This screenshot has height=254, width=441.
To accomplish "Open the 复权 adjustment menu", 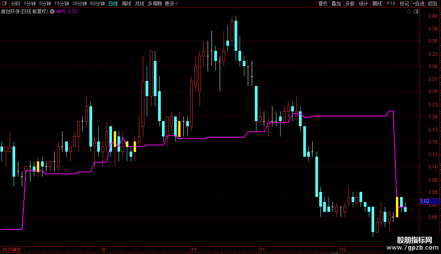I will (323, 4).
